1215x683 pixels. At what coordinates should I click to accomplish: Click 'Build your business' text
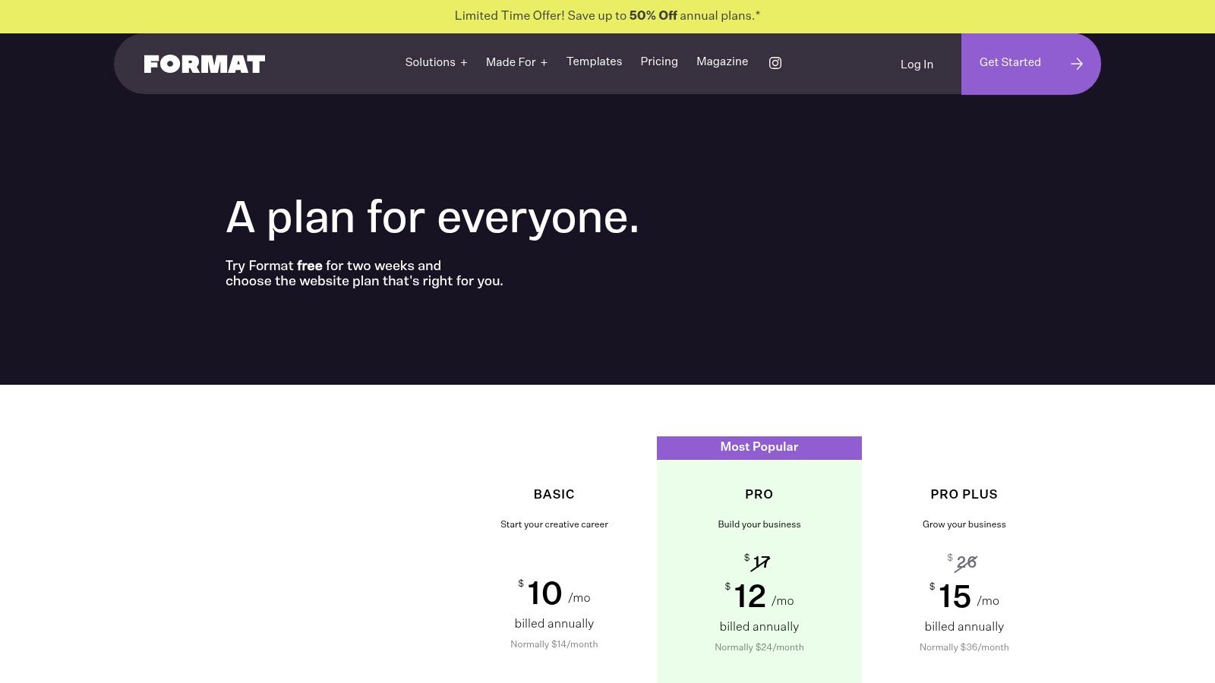(759, 524)
